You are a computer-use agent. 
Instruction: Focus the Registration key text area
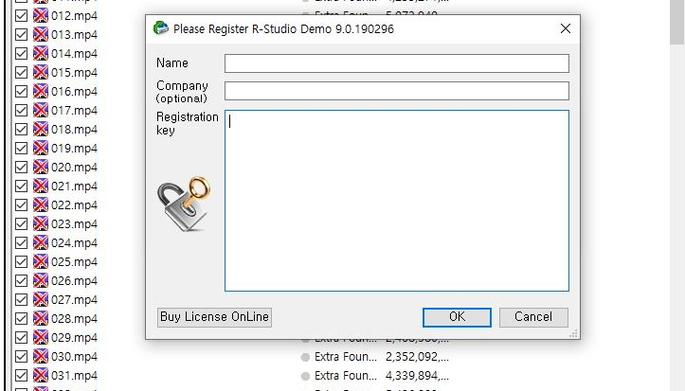397,201
